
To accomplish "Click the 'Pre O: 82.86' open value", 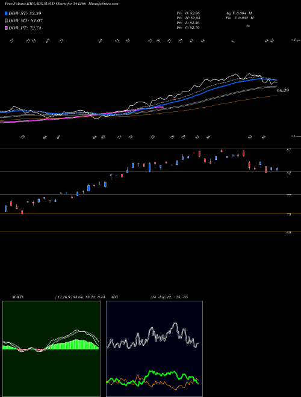I will 188,13.
